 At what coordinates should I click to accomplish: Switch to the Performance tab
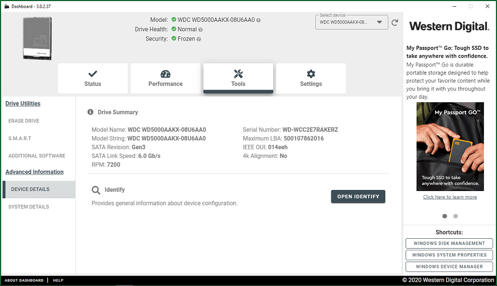[166, 78]
